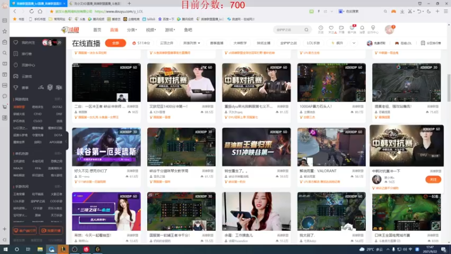The image size is (451, 254).
Task: Open the 在线LOL link
Action: pyautogui.click(x=403, y=43)
